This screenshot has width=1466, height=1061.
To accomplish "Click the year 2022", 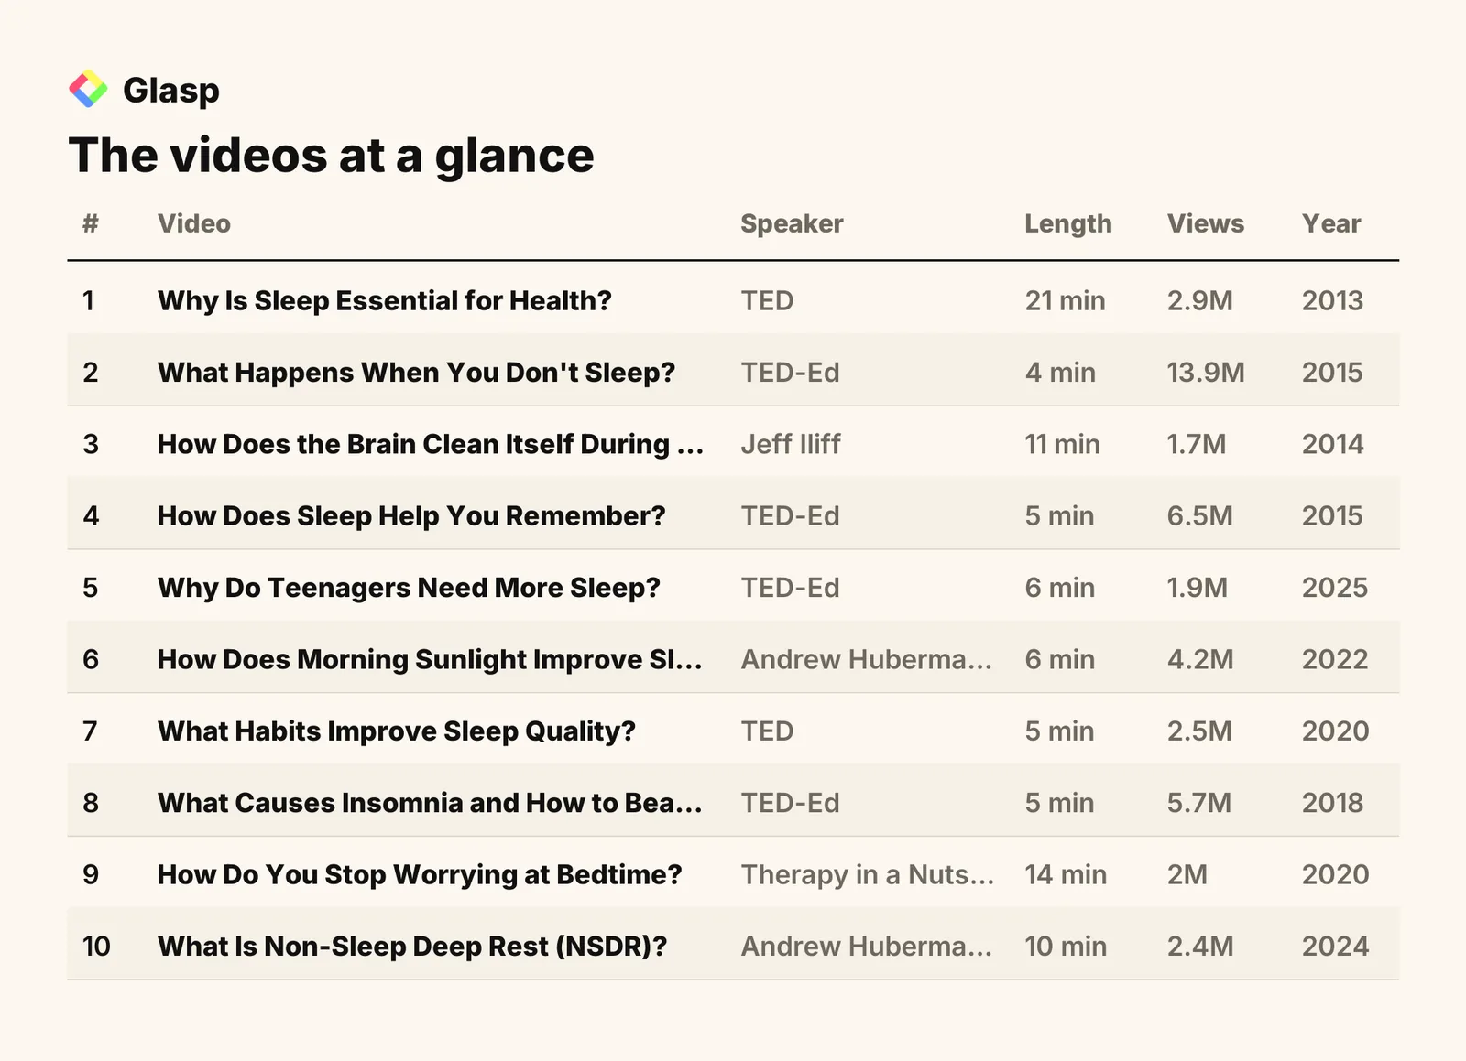I will [x=1335, y=659].
